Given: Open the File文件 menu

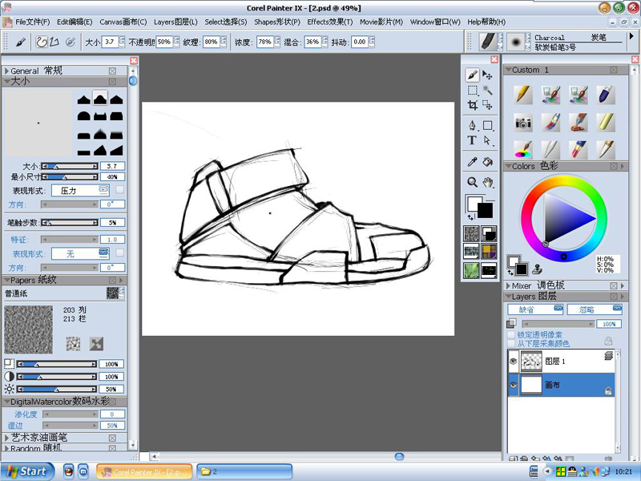Looking at the screenshot, I should coord(32,22).
